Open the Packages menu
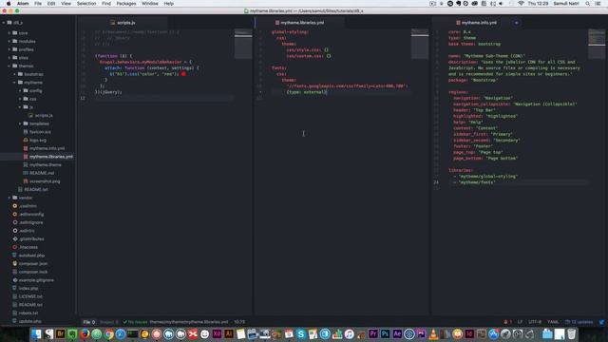Image resolution: width=608 pixels, height=342 pixels. (126, 4)
